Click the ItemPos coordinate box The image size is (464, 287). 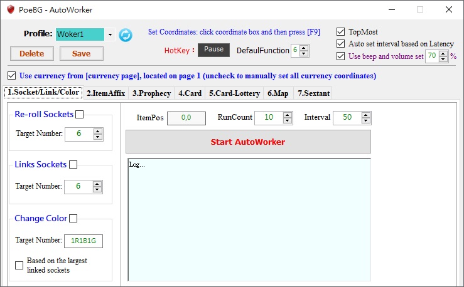186,118
